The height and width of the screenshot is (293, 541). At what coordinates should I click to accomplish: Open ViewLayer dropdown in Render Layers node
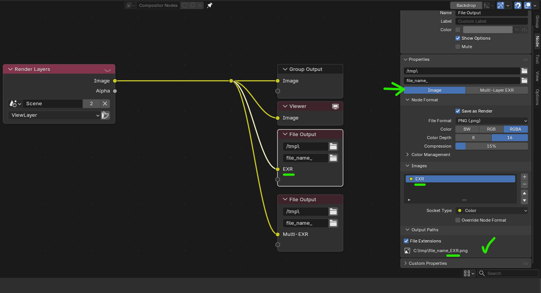tap(54, 115)
